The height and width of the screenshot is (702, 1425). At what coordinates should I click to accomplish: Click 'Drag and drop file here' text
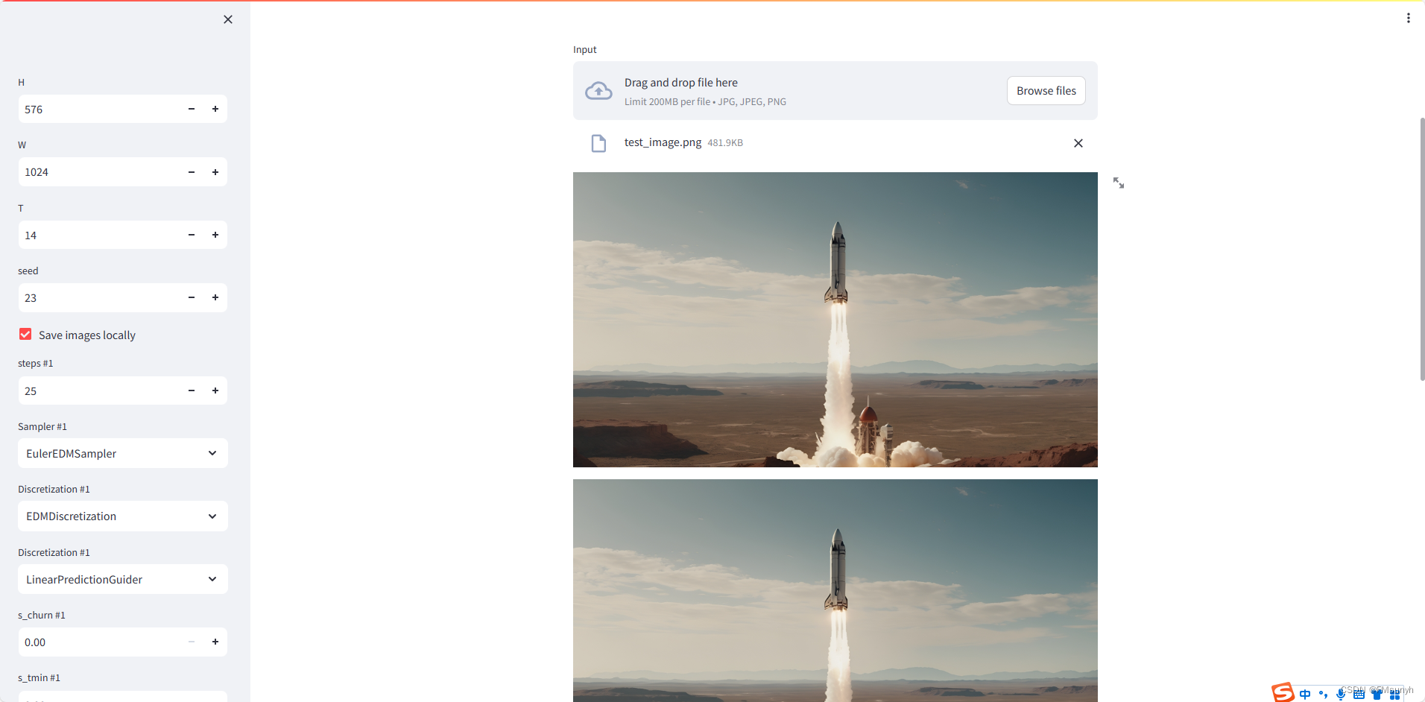[681, 83]
